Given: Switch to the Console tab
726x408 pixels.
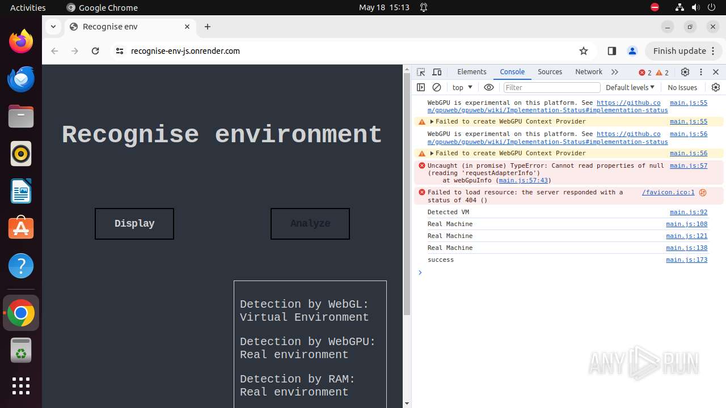Looking at the screenshot, I should click(512, 72).
